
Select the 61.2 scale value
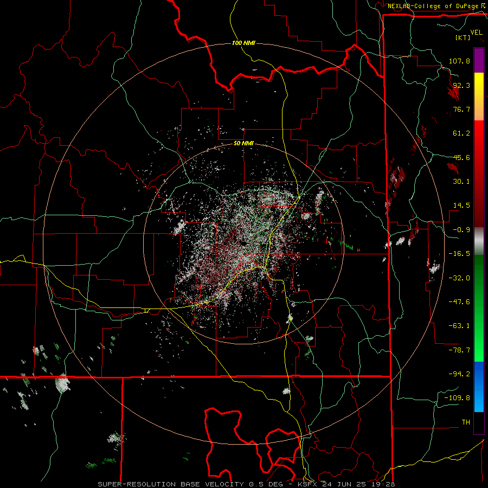click(x=461, y=133)
